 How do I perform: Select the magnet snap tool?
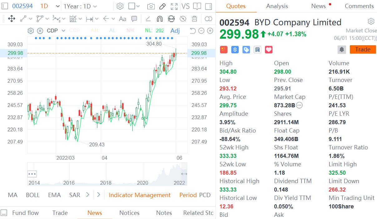click(159, 19)
